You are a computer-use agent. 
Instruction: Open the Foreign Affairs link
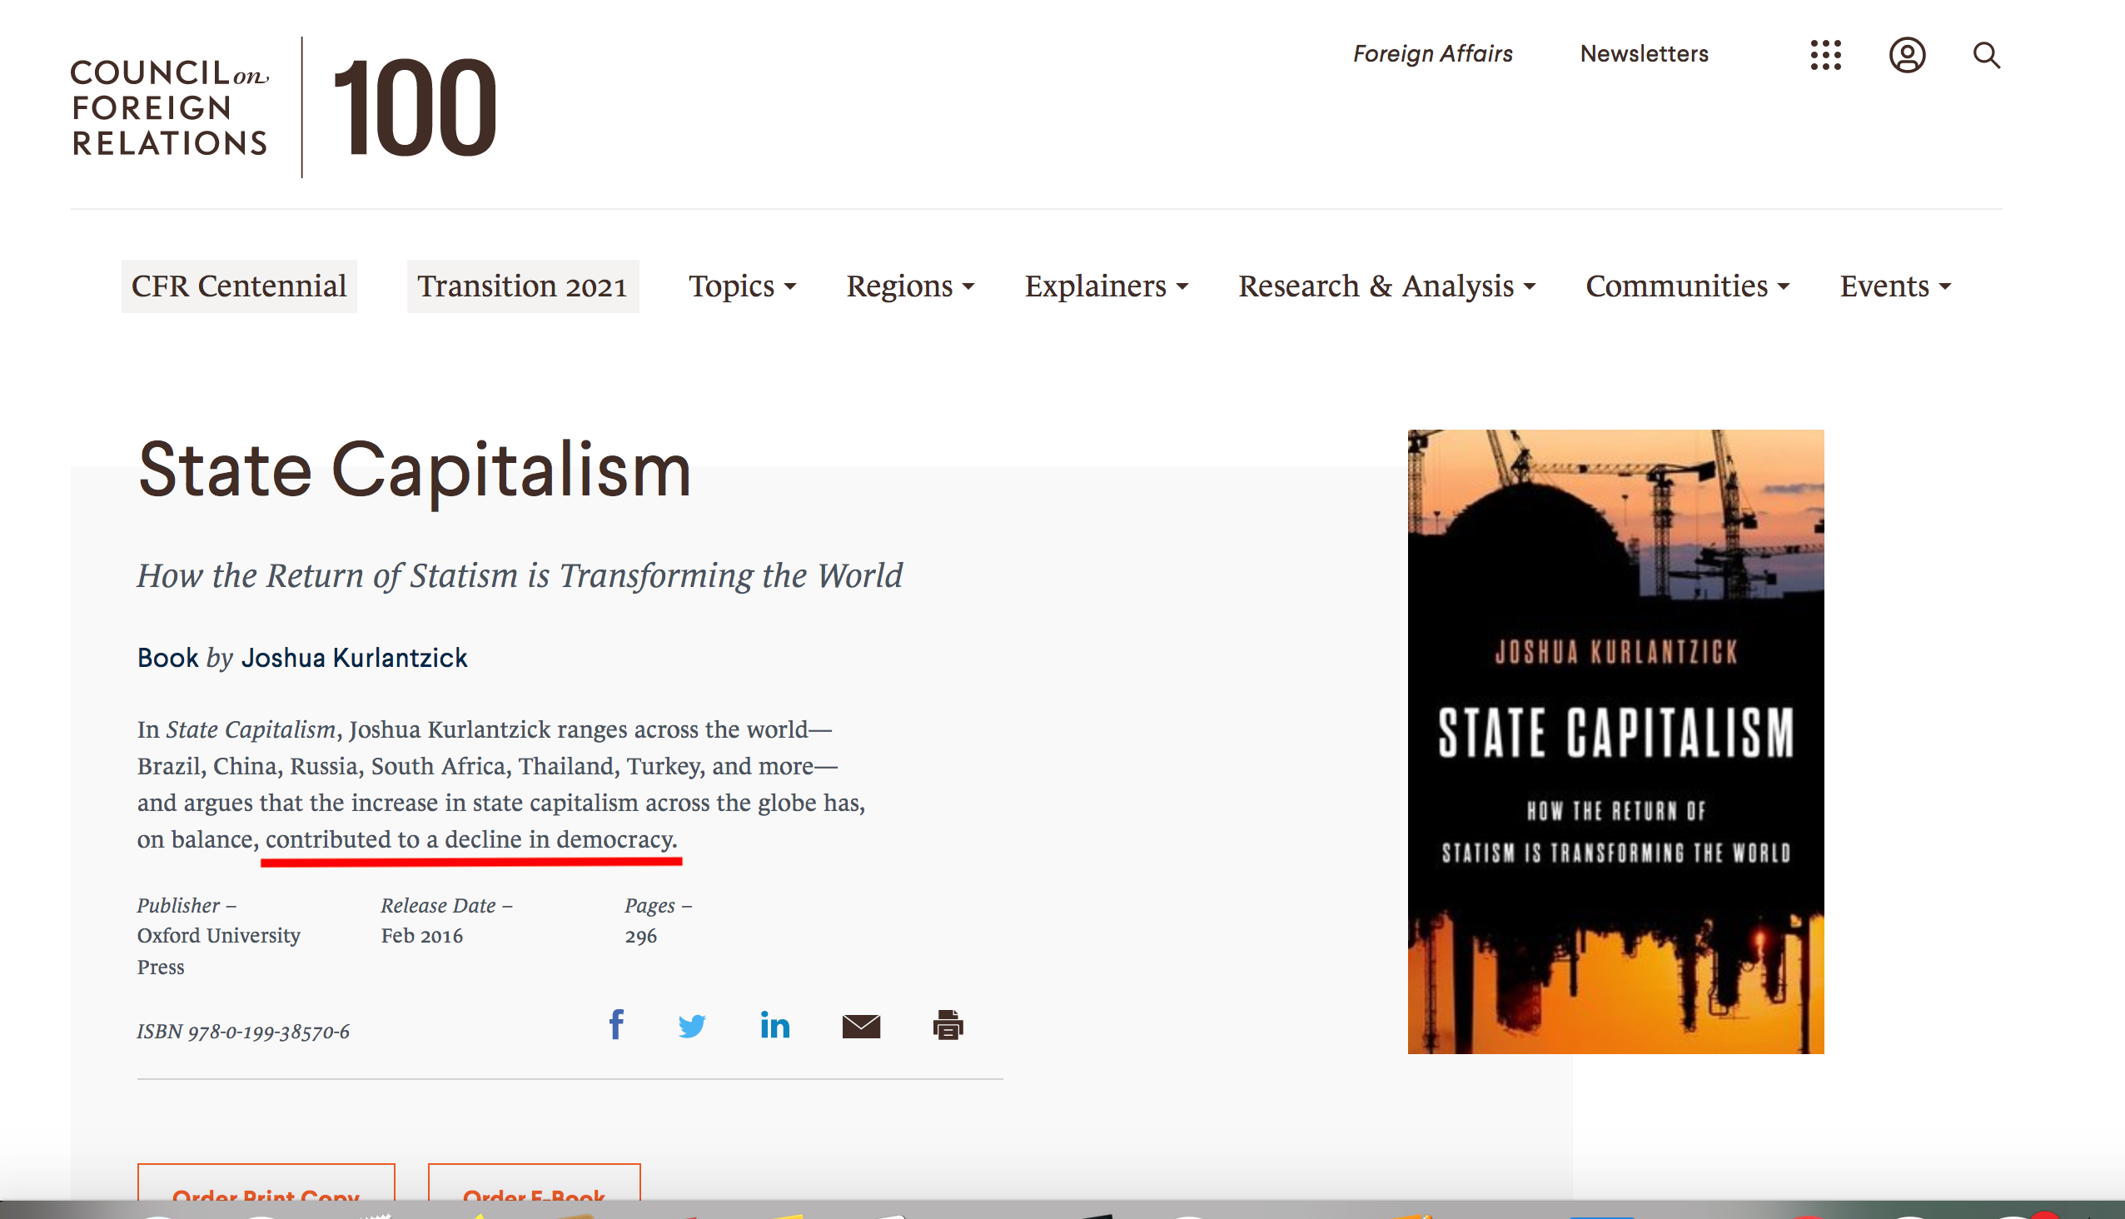1432,53
